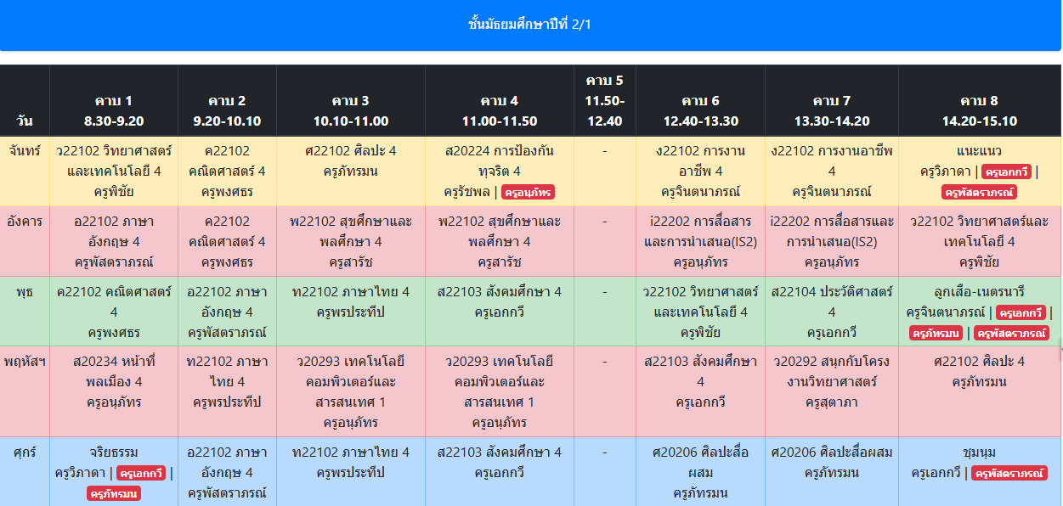Click Wednesday's ส22104 ประวัติศาสตร์ 4 cell

tap(831, 312)
